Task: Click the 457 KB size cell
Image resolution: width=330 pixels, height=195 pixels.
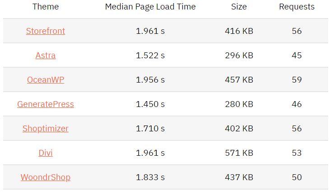Action: click(x=239, y=80)
